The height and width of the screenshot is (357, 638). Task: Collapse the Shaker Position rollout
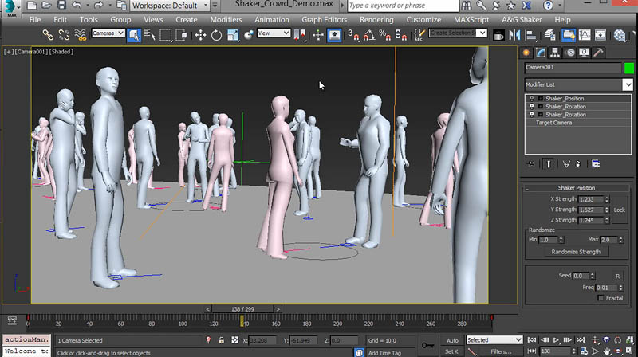[575, 187]
